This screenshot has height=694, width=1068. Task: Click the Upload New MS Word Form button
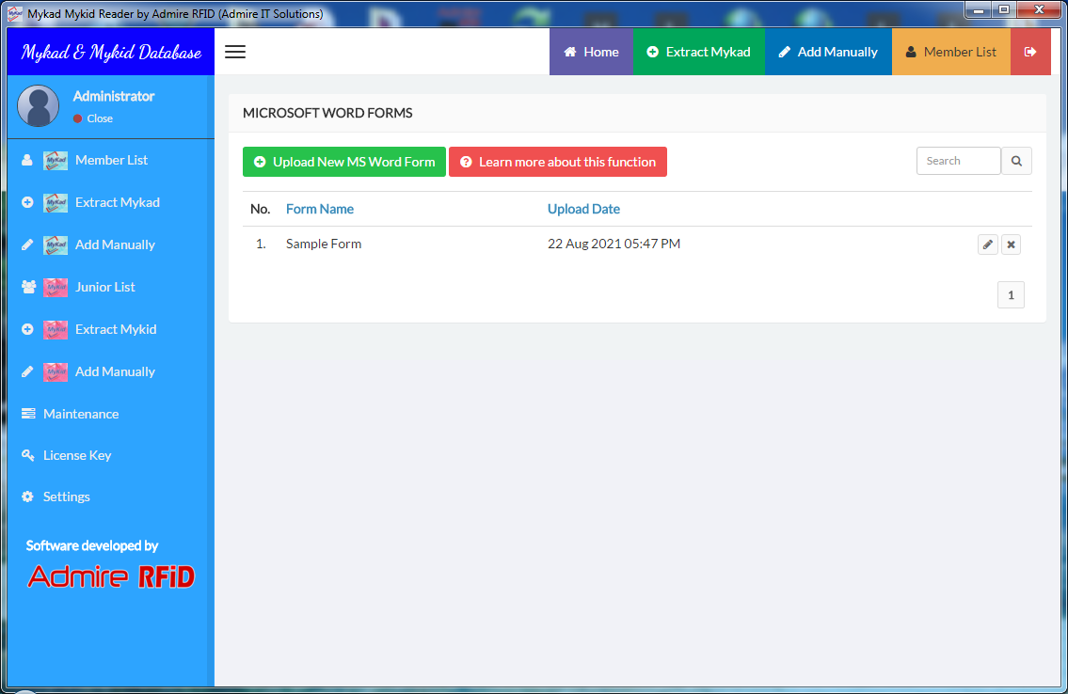click(343, 162)
